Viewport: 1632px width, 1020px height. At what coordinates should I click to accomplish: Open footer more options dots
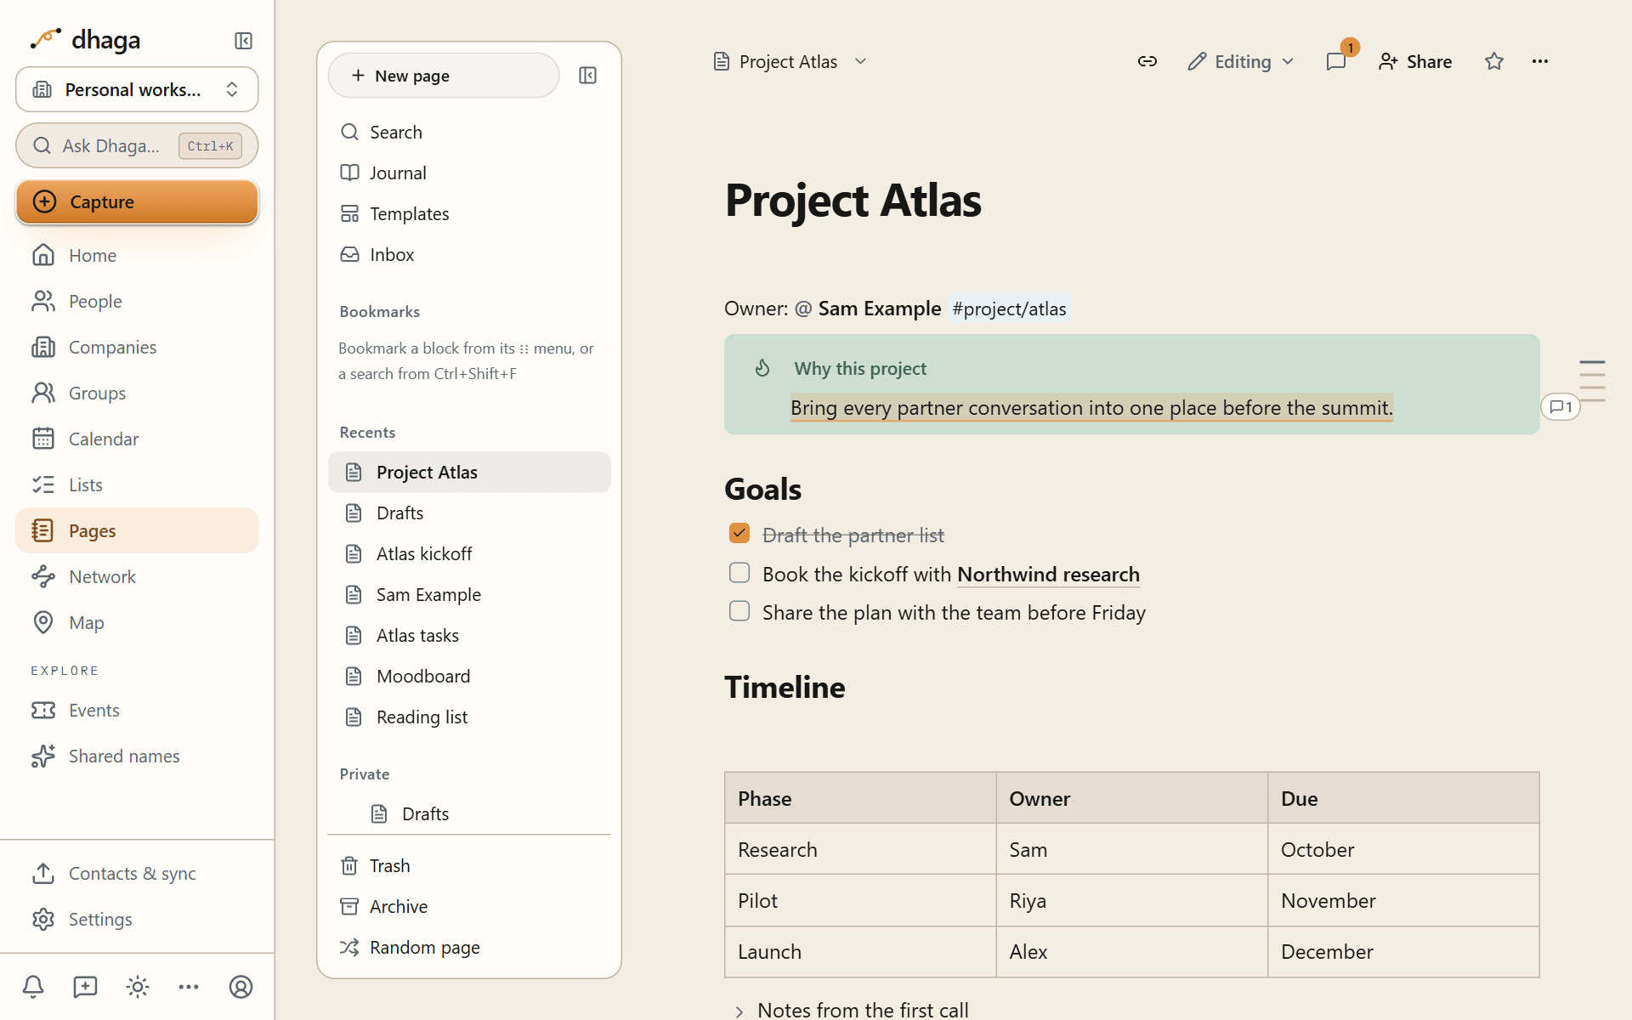click(x=189, y=987)
